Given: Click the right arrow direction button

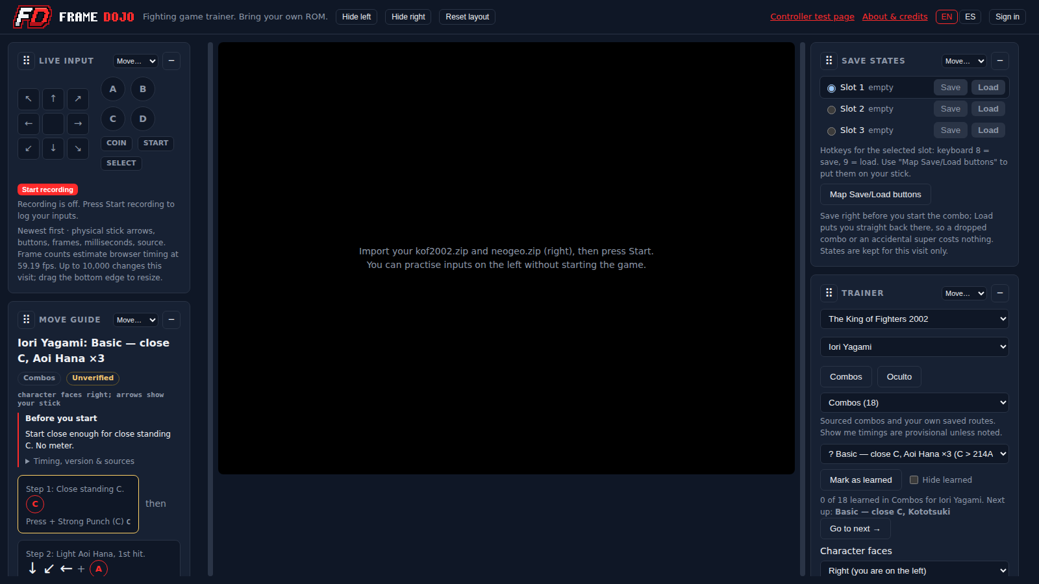Looking at the screenshot, I should pos(78,123).
